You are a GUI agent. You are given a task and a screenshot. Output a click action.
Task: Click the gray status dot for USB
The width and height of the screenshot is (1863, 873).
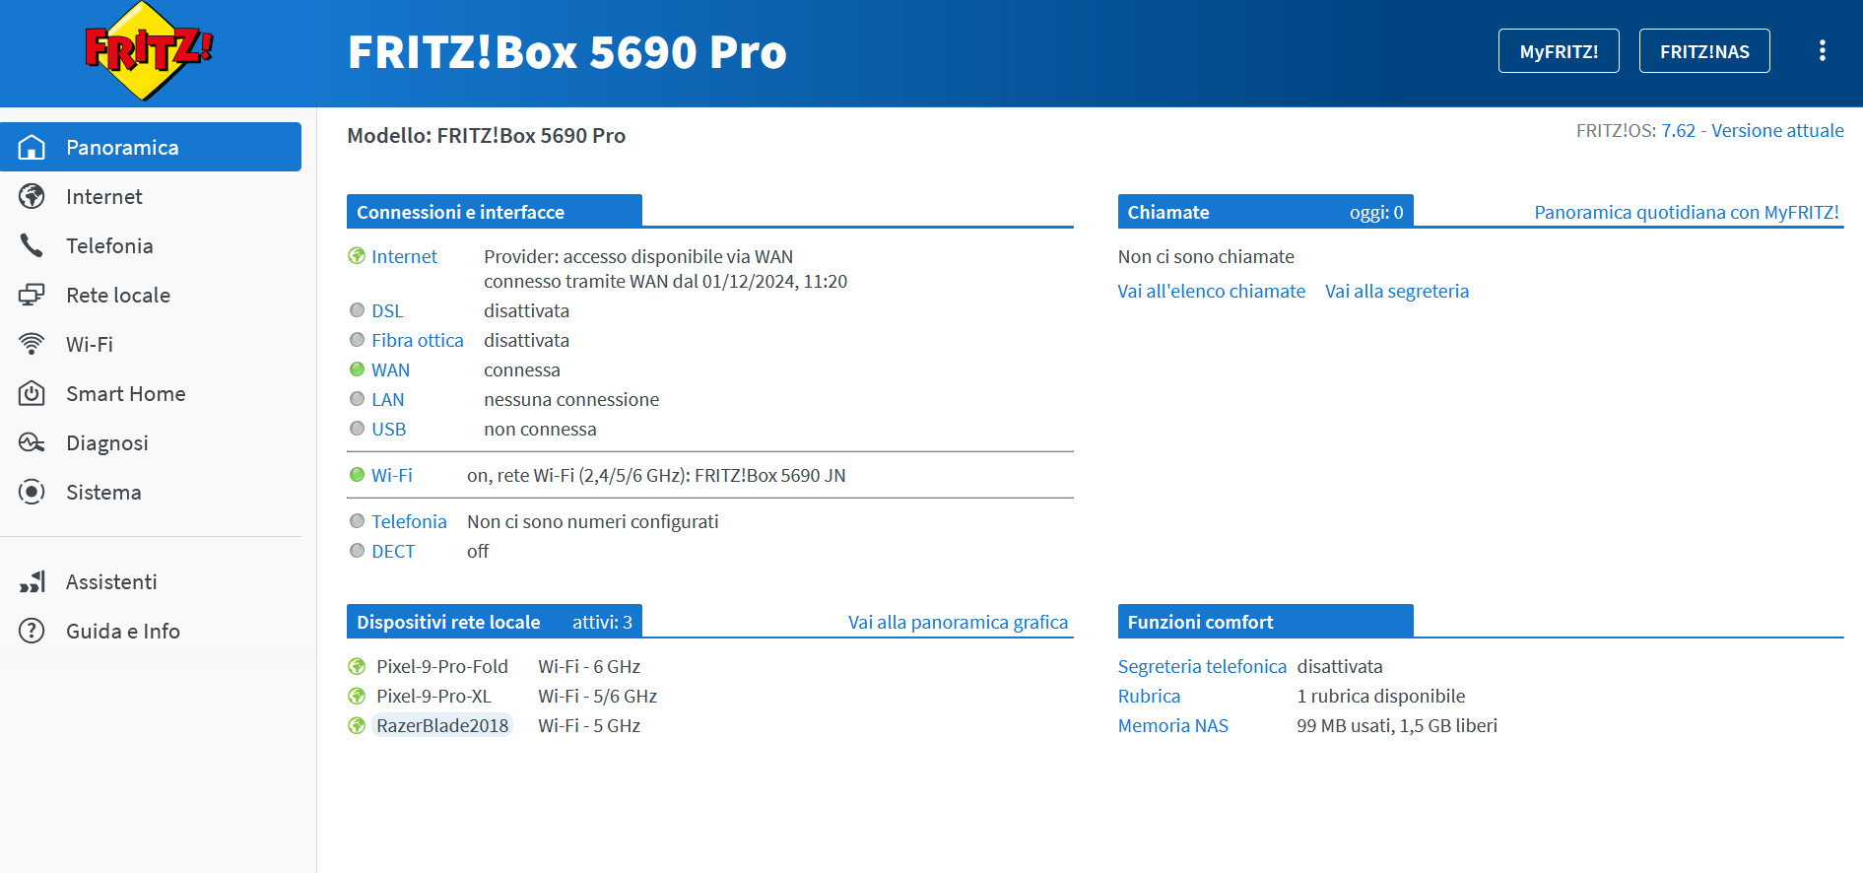(357, 429)
